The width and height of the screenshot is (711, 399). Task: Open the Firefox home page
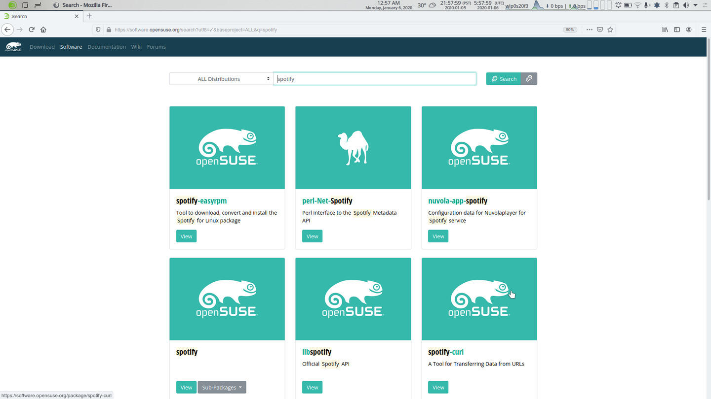click(x=43, y=30)
